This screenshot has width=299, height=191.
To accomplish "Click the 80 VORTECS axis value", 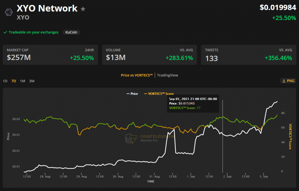I will coord(283,113).
